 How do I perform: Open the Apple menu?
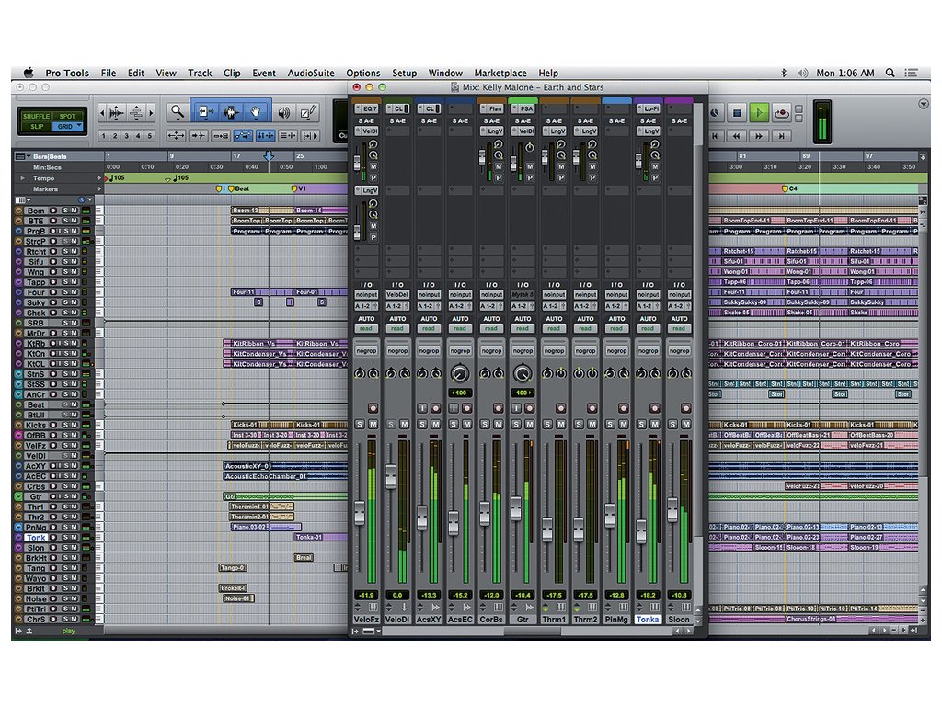tap(29, 73)
